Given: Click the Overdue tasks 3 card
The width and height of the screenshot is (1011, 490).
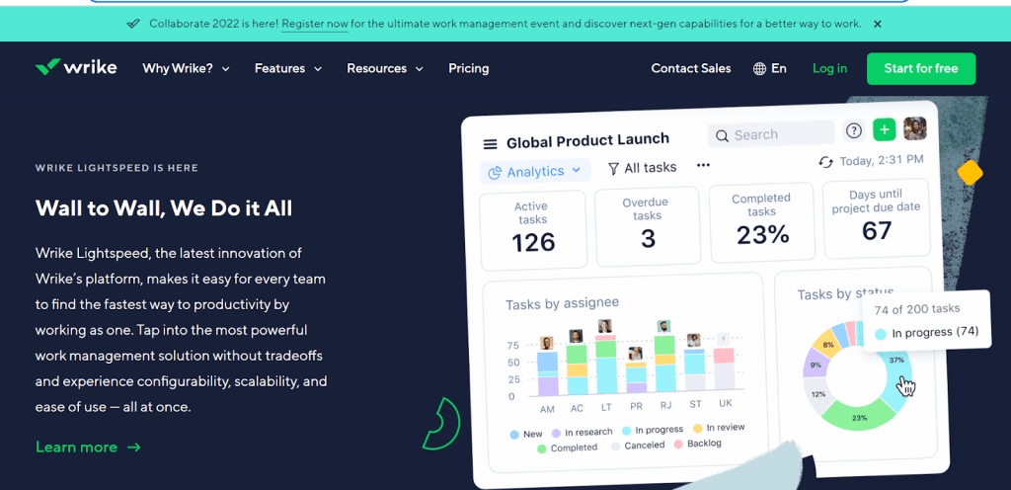Looking at the screenshot, I should pos(647,225).
